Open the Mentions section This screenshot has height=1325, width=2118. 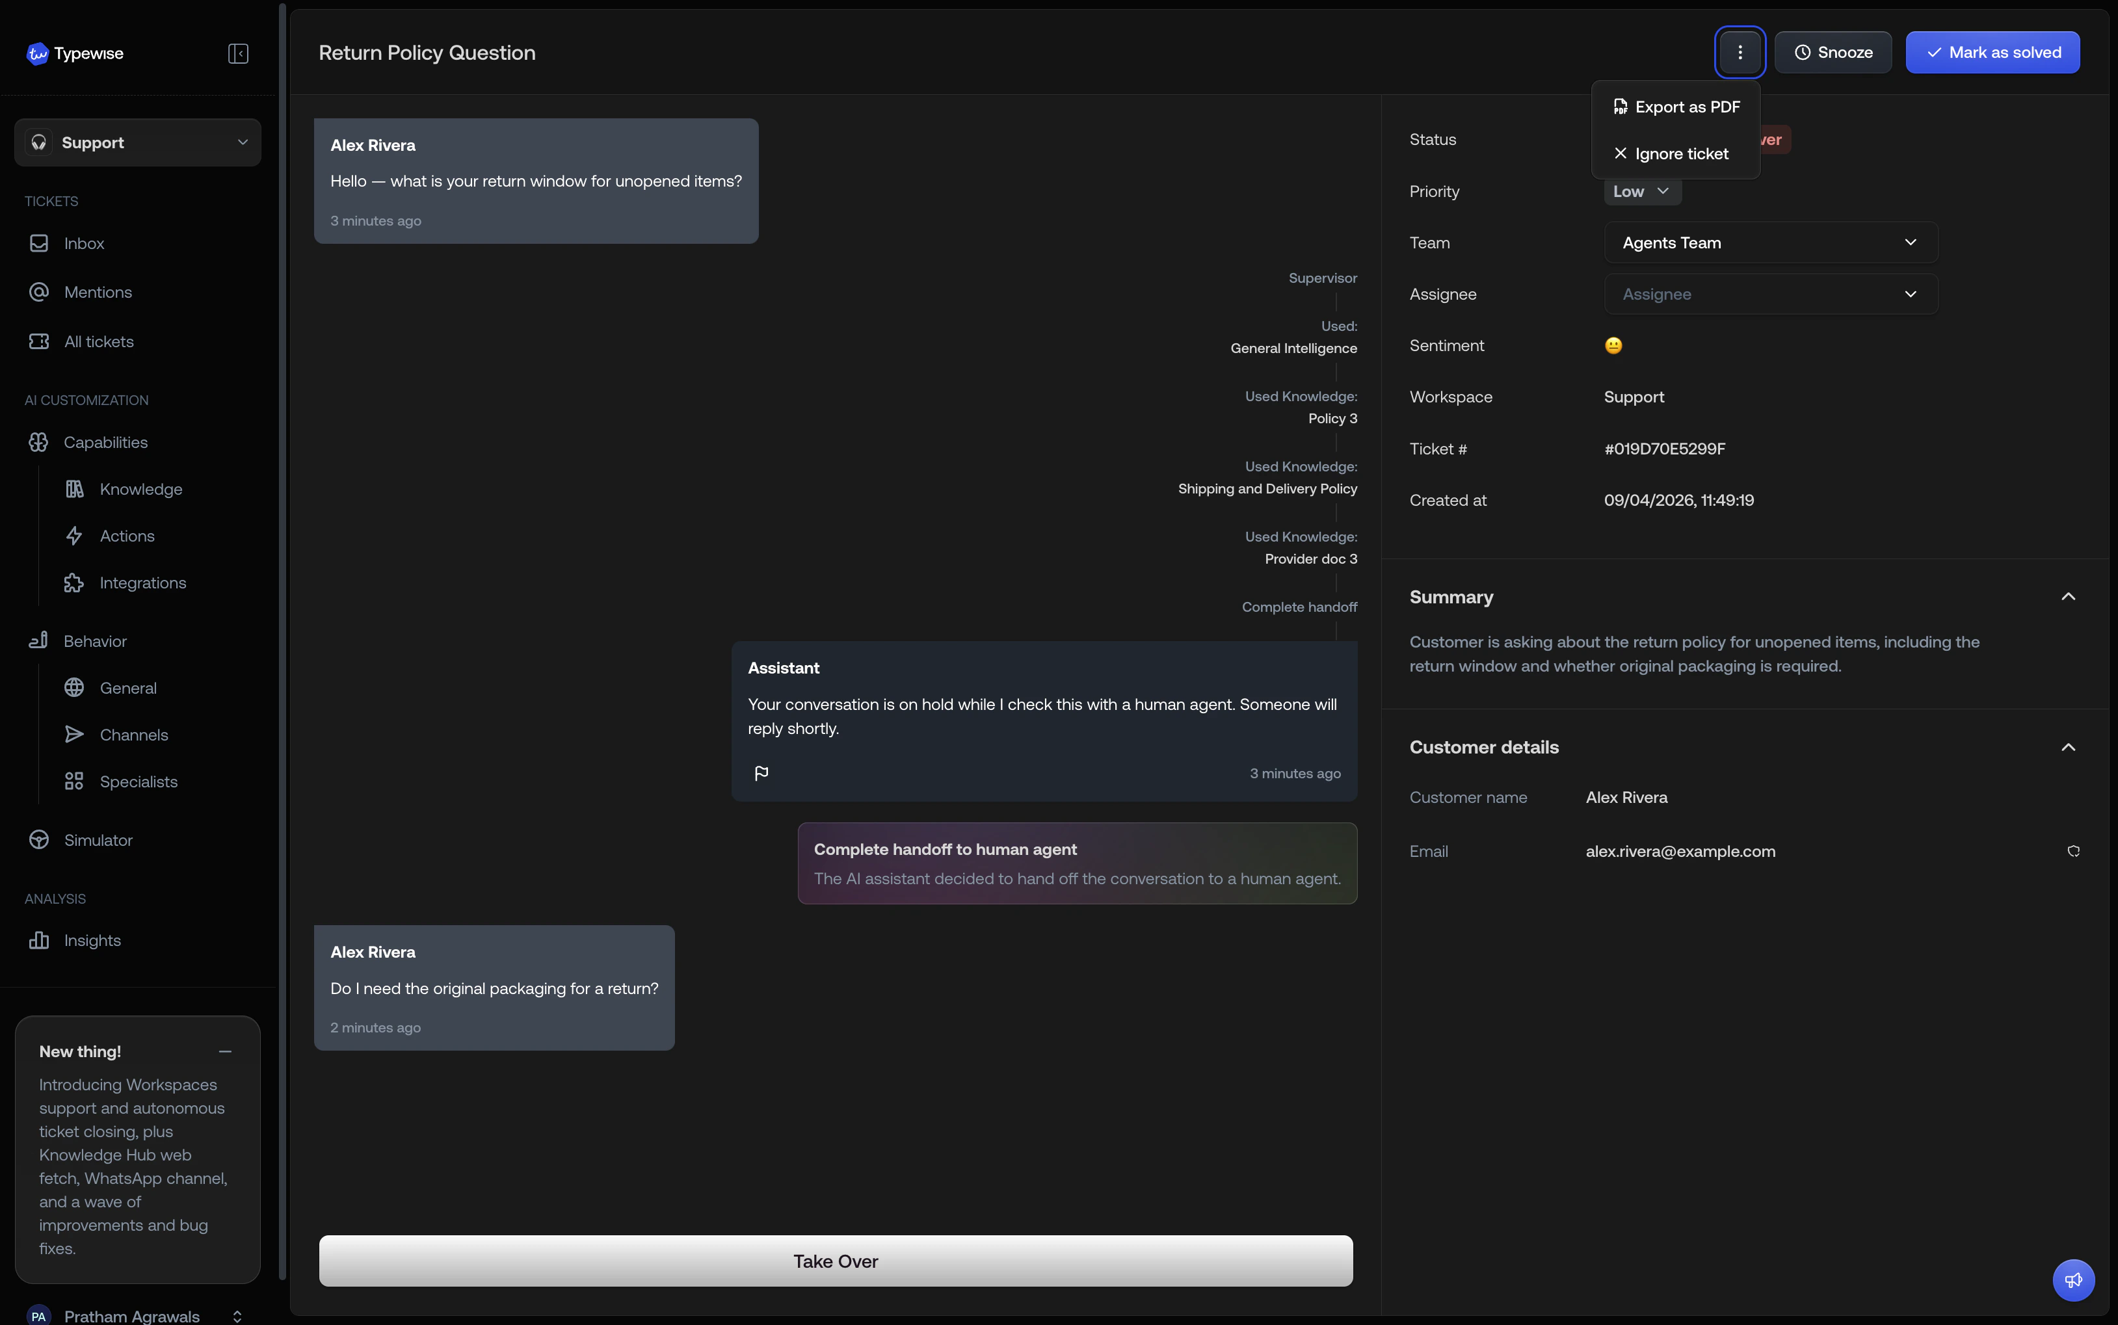98,292
